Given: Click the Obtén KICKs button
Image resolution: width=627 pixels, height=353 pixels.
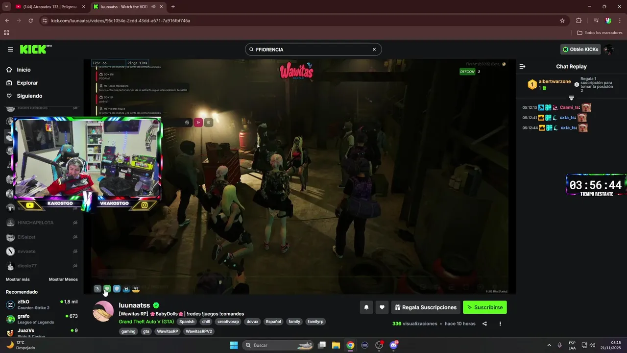Looking at the screenshot, I should click(x=580, y=50).
